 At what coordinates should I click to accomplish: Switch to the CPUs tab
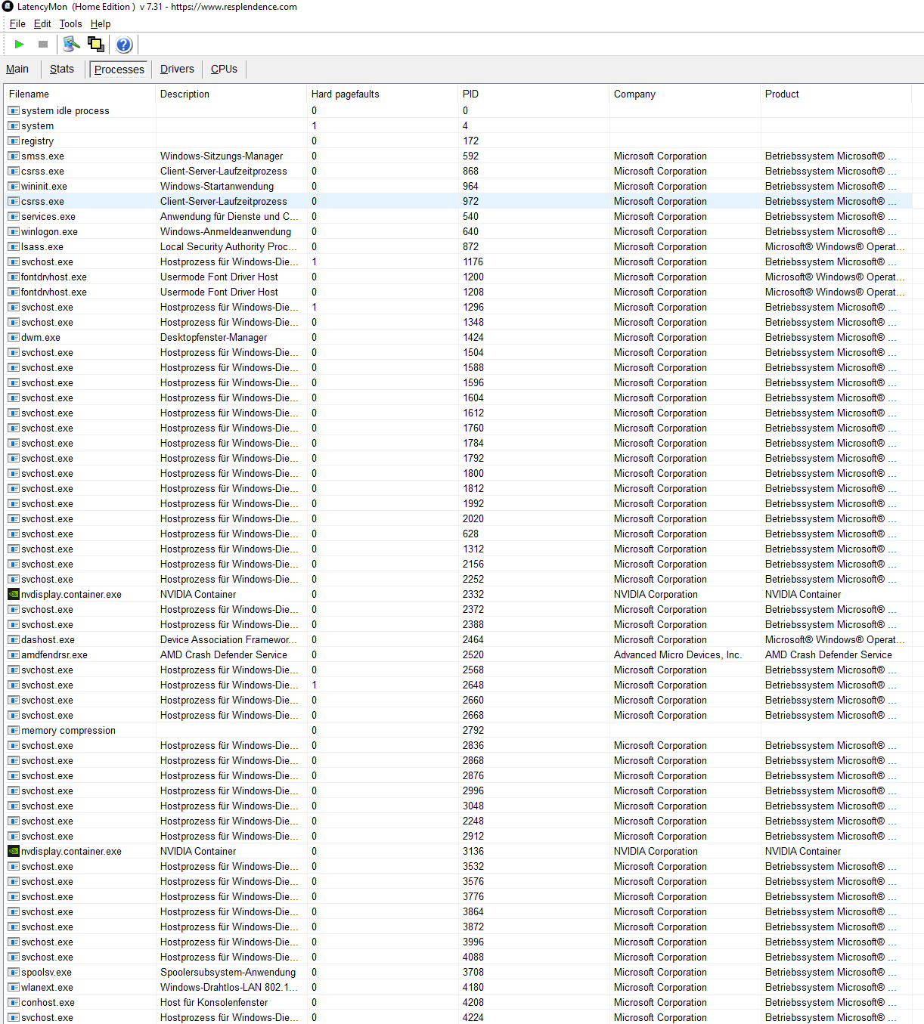[224, 69]
